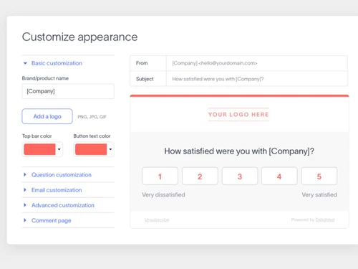
Task: Click the YOUR LOGO HERE placeholder
Action: pyautogui.click(x=238, y=115)
